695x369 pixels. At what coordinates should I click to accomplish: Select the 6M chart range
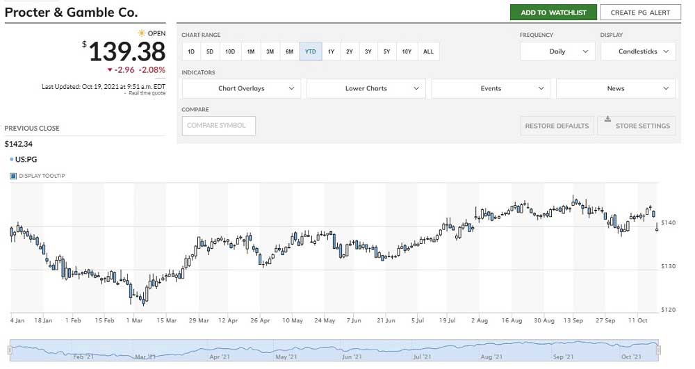coord(289,51)
